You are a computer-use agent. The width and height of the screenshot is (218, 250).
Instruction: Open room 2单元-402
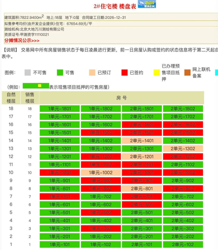183,221
